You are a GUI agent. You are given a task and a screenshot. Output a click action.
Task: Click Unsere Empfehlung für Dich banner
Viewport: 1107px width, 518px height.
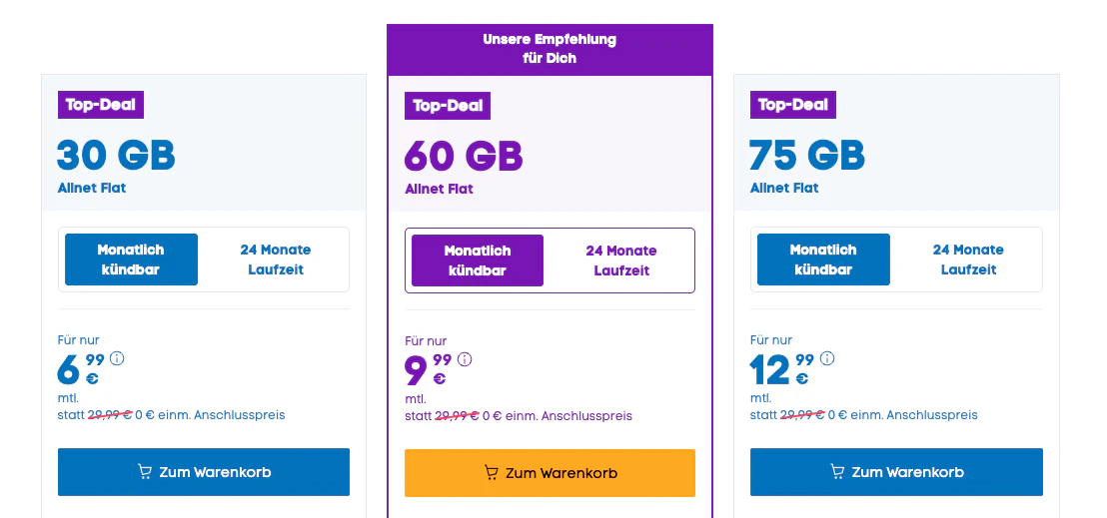550,49
